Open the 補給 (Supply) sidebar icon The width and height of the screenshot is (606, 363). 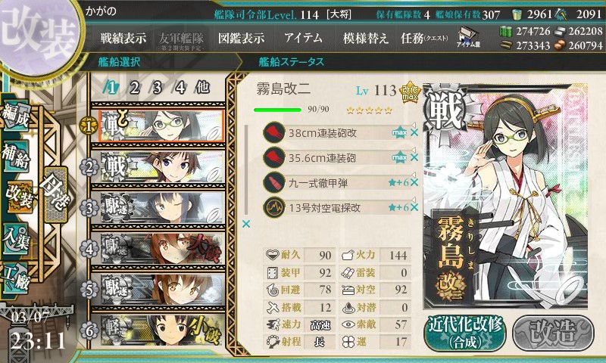[x=16, y=156]
